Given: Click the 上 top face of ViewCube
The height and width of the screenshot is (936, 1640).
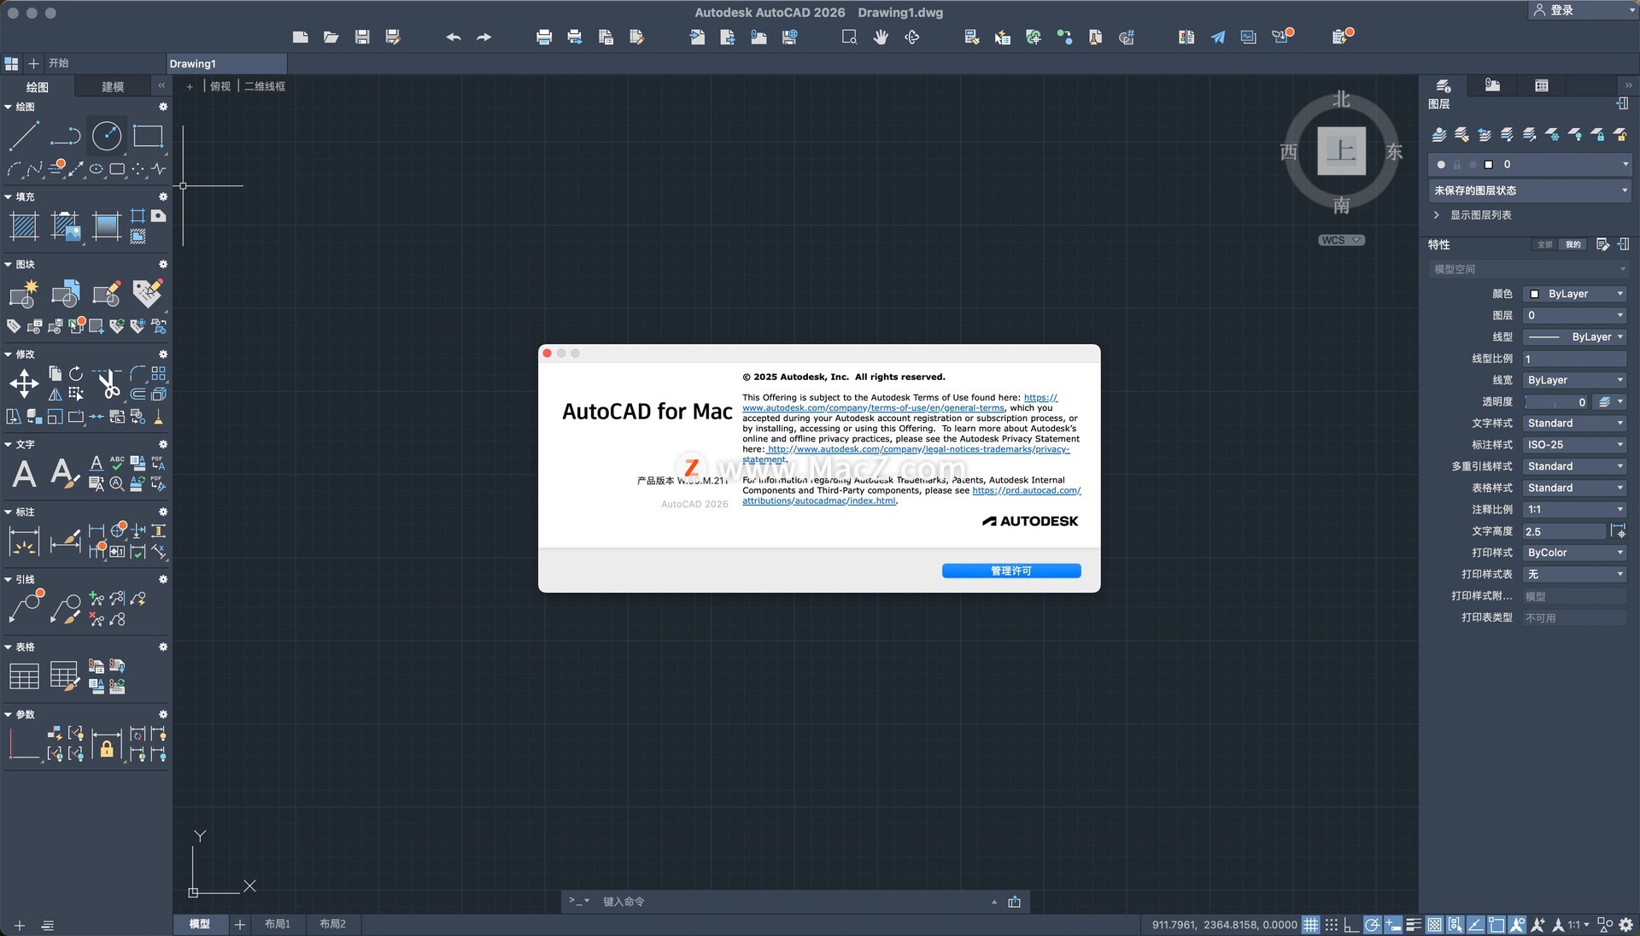Looking at the screenshot, I should [1341, 151].
